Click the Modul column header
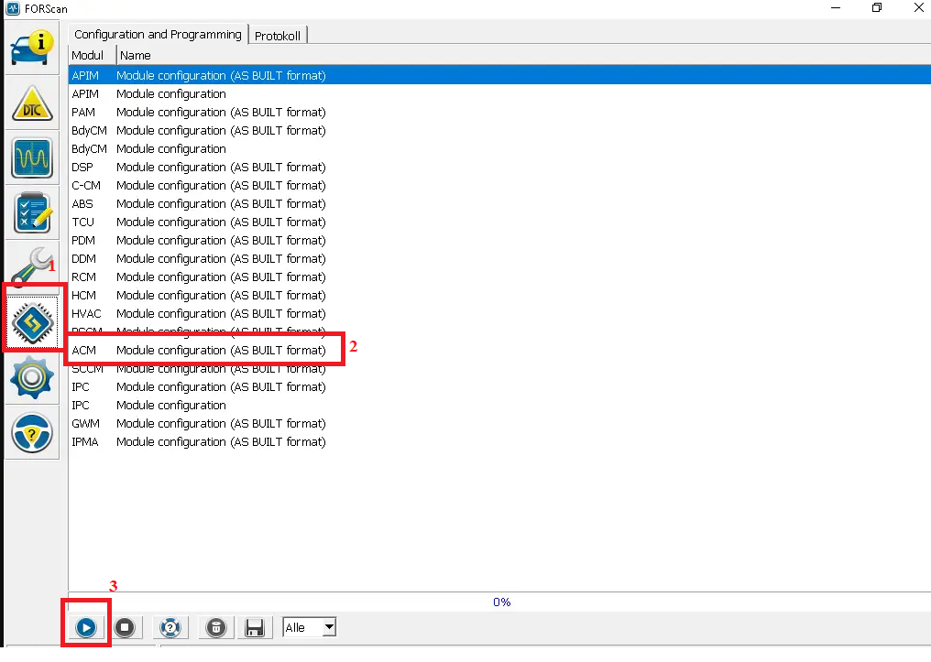Screen dimensions: 931x662 click(92, 55)
